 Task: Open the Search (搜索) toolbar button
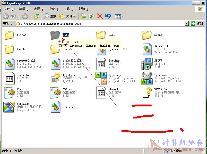coord(50,16)
